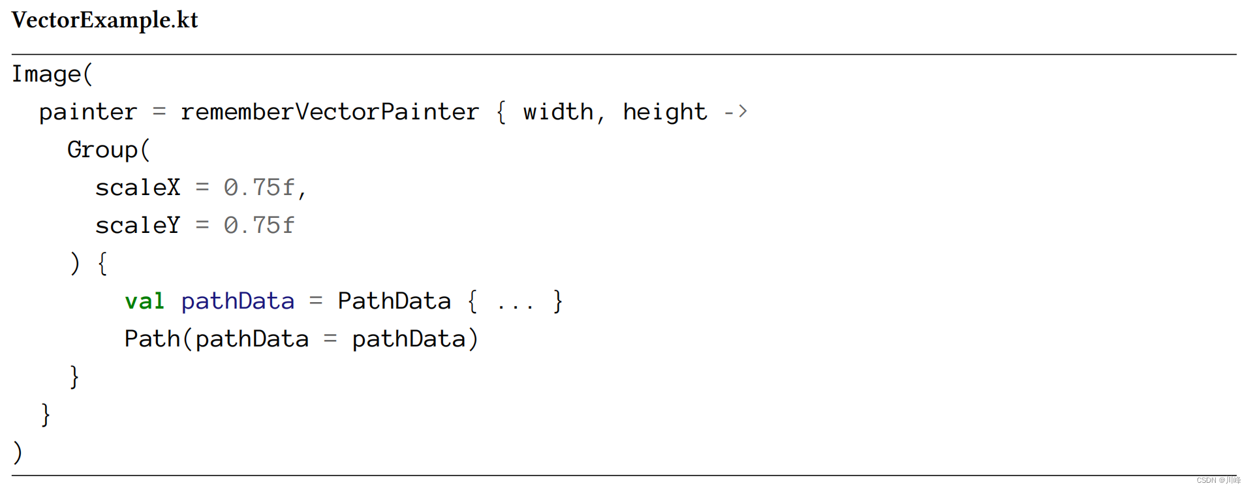Click the width lambda parameter
Image resolution: width=1251 pixels, height=490 pixels.
558,112
